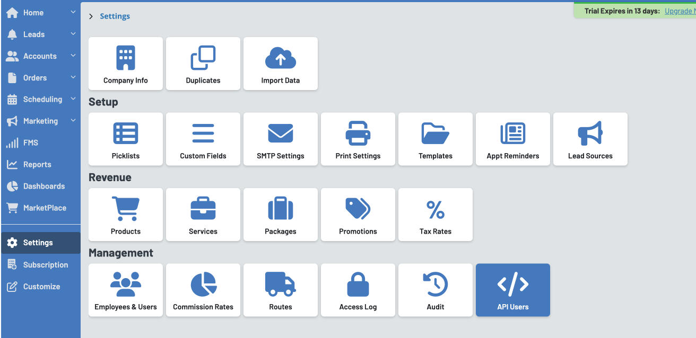Screen dimensions: 696x338
Task: Expand the Home sidebar menu chevron
Action: click(x=73, y=12)
